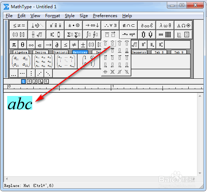Insert the over right arrow template
Screen dimensions: 207x193
tap(105, 58)
